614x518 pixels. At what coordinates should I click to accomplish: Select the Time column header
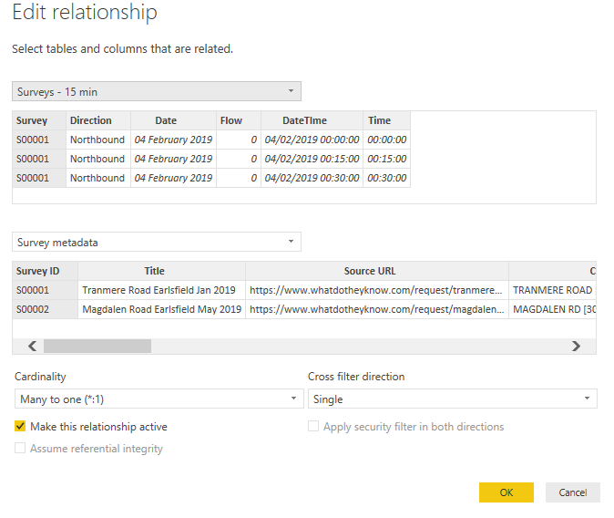click(386, 120)
